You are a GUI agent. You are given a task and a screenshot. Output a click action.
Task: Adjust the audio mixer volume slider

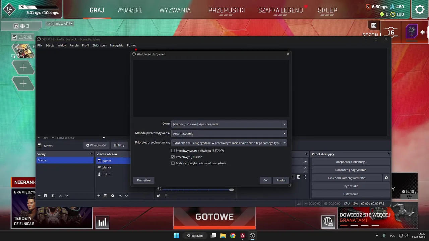(198, 190)
